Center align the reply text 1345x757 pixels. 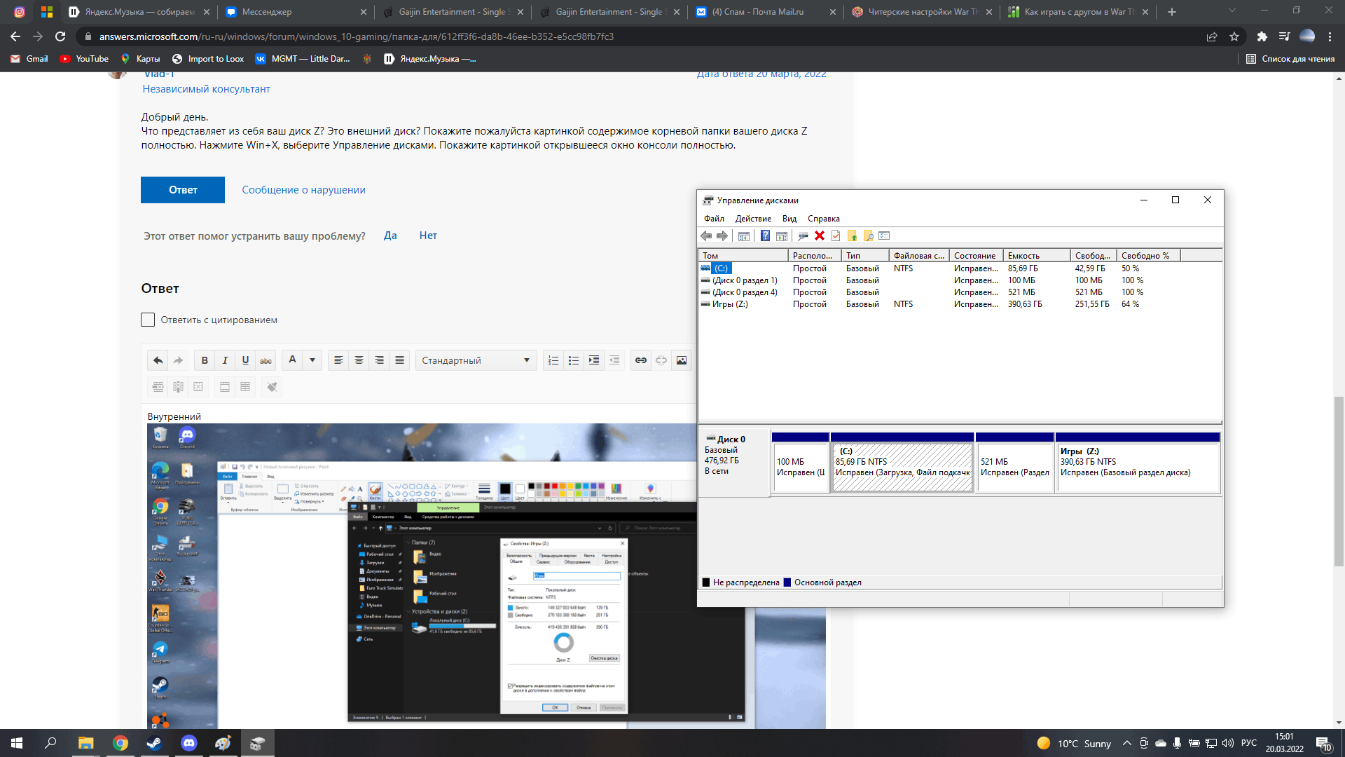[x=359, y=360]
